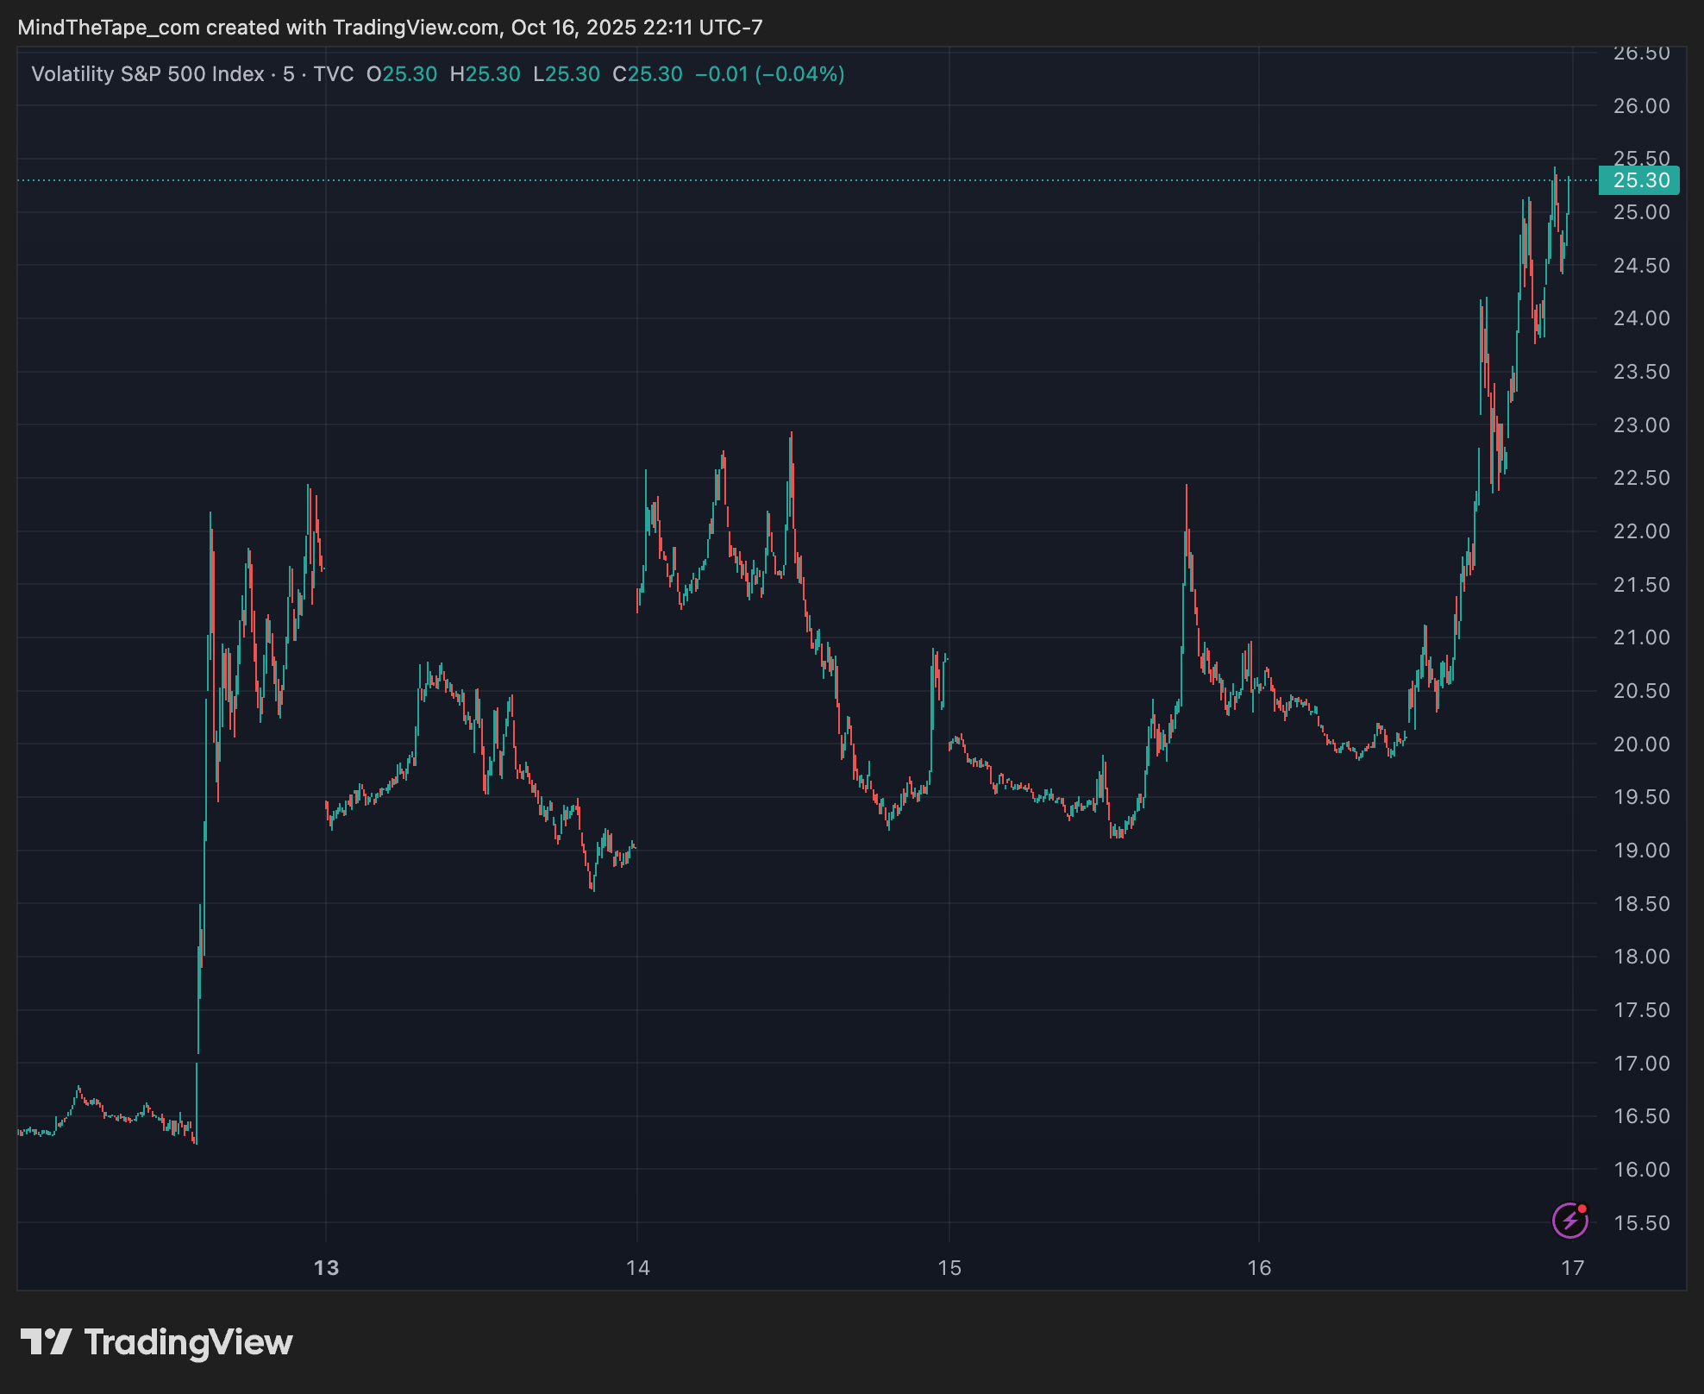Click the close value C25.30 in legend
This screenshot has height=1394, width=1704.
[648, 74]
